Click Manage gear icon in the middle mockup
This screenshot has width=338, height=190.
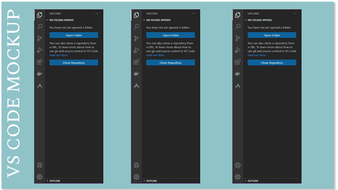136,177
